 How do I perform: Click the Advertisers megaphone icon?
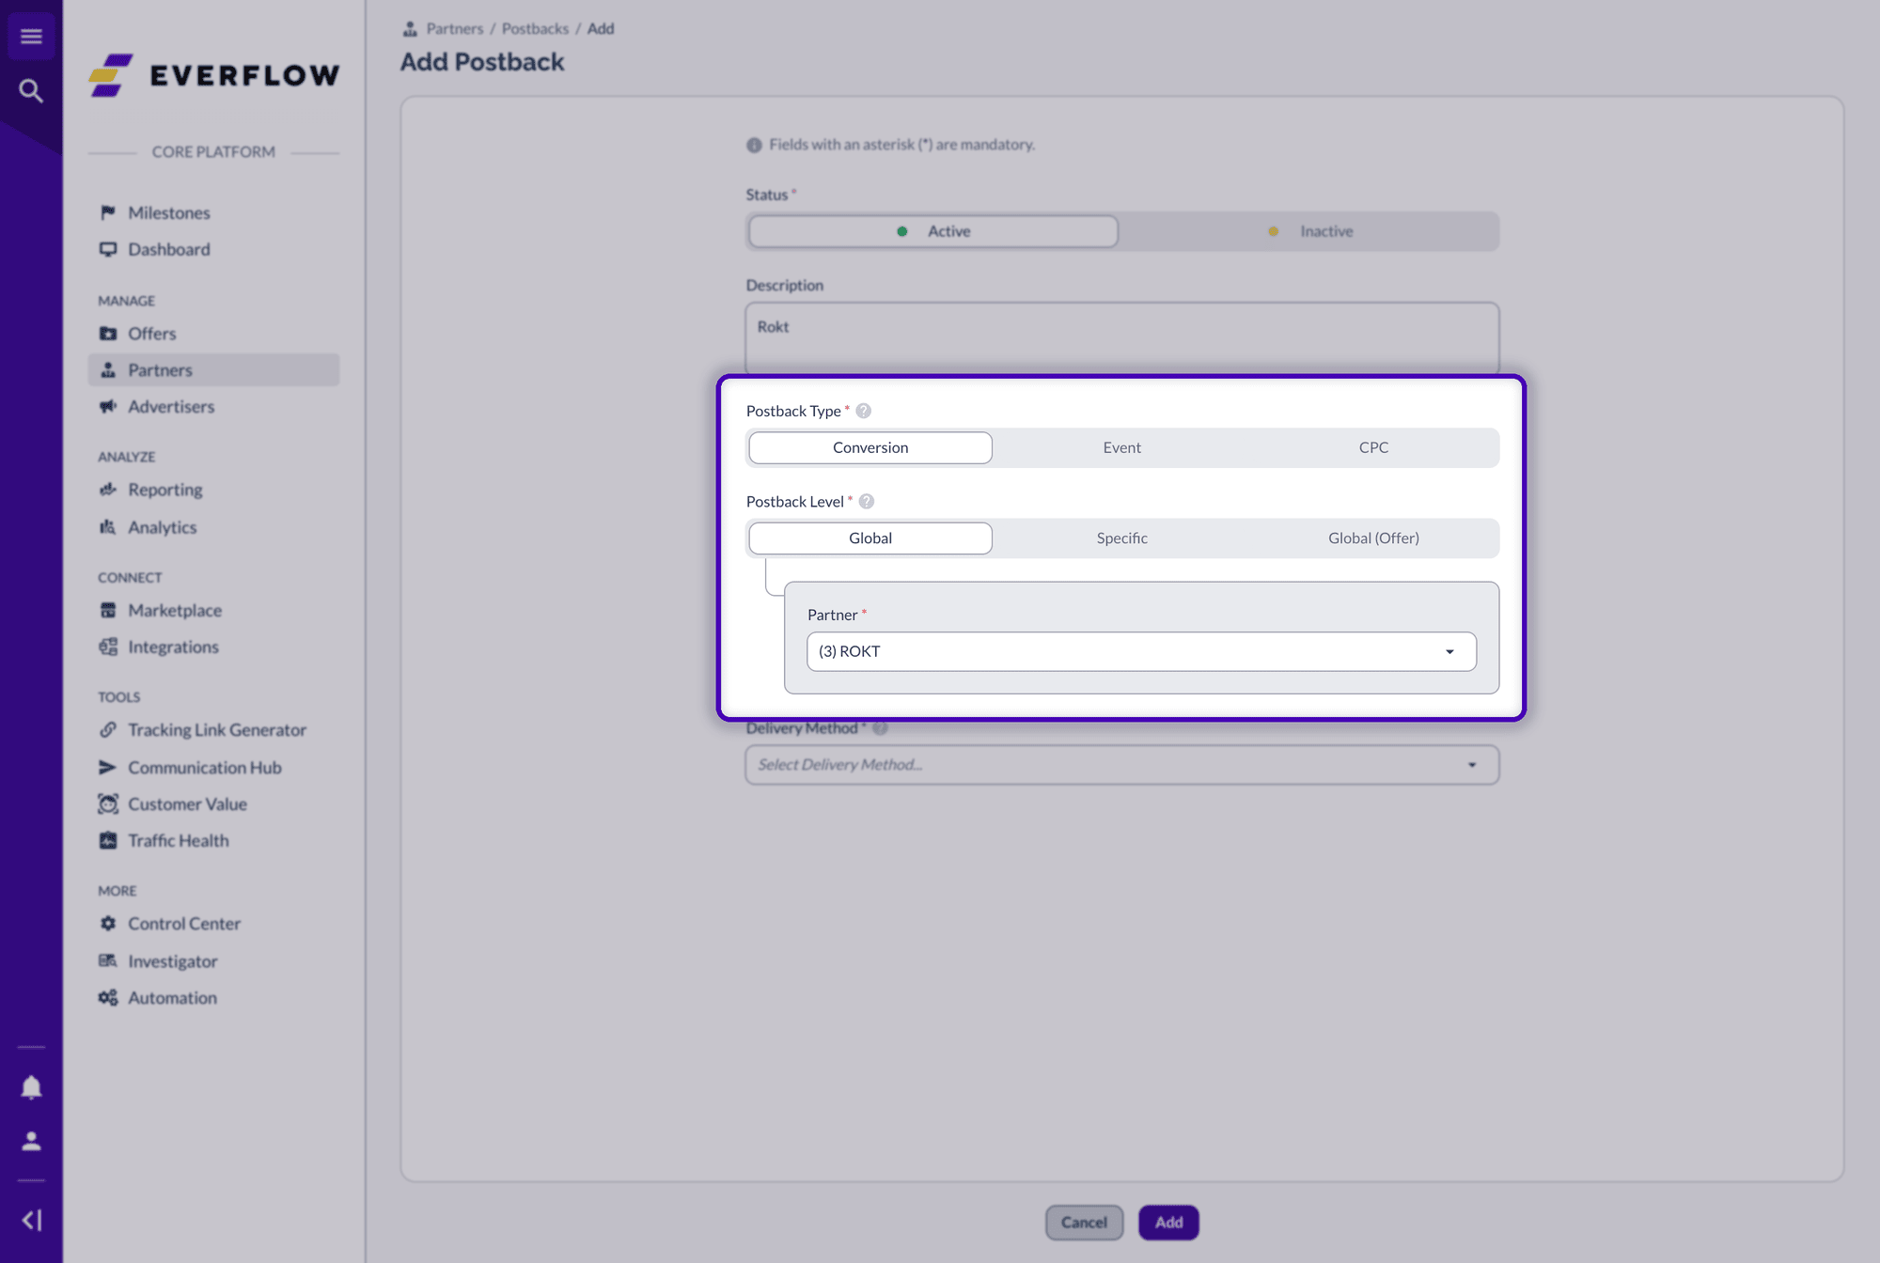pyautogui.click(x=108, y=406)
